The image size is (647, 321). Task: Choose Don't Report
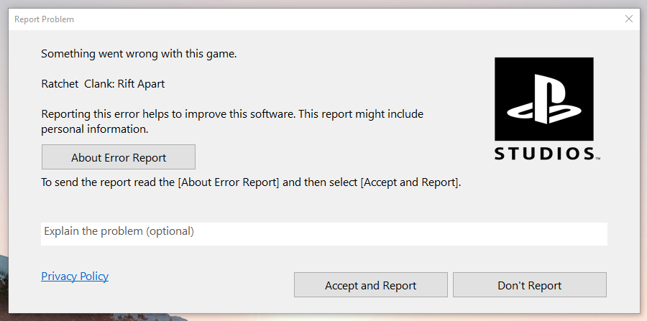(x=529, y=285)
